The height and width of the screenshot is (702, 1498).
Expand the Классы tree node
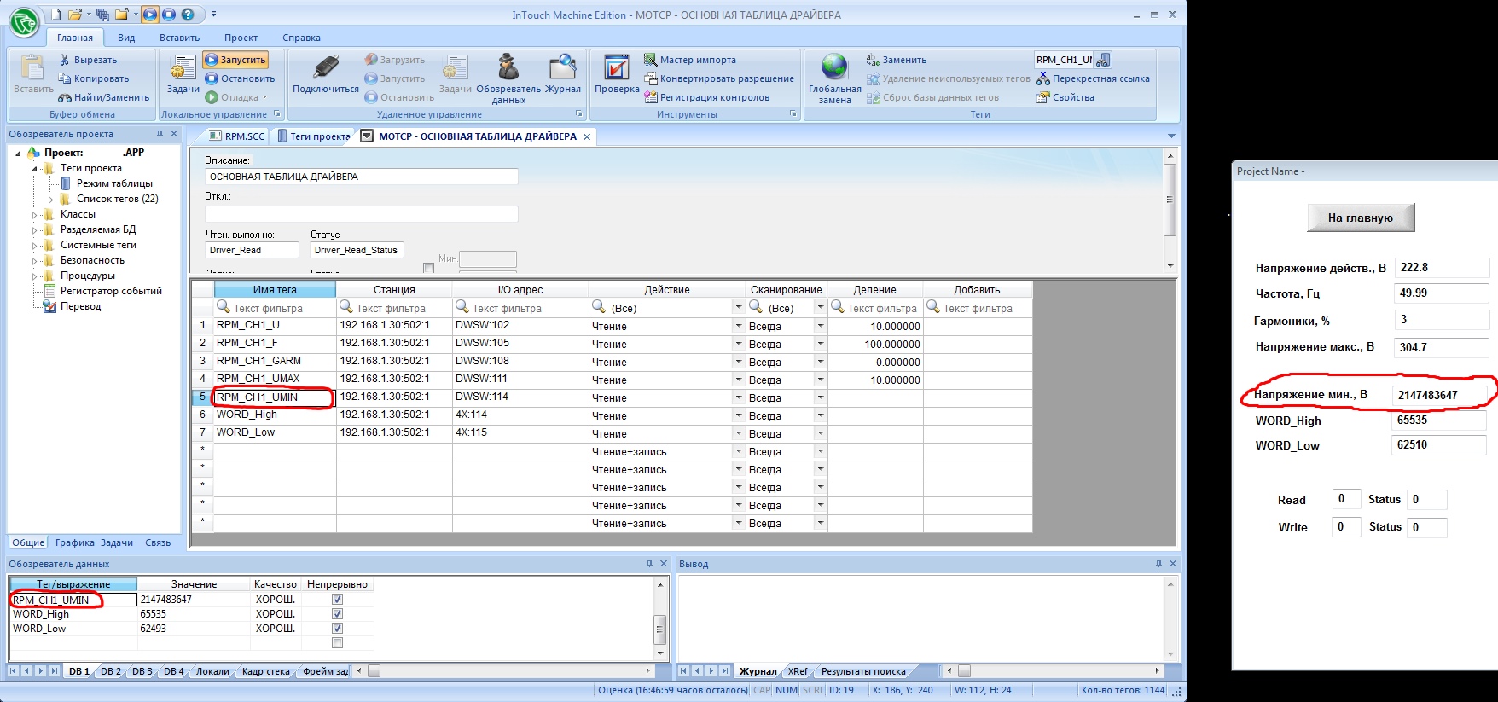click(35, 215)
